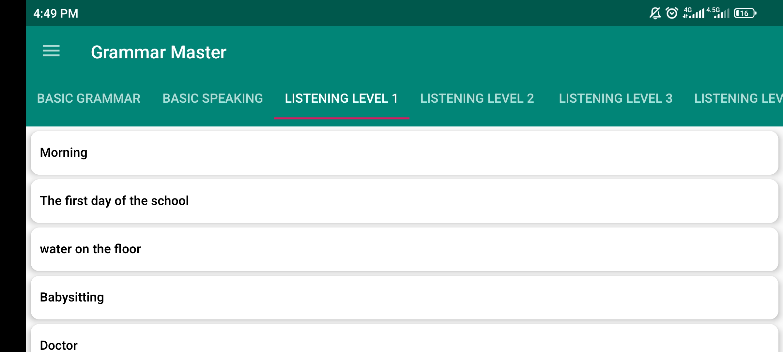Screen dimensions: 783x352
Task: Open the hamburger navigation menu
Action: pyautogui.click(x=51, y=51)
